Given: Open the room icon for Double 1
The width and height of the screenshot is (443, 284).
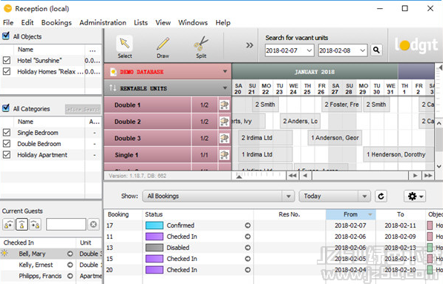Looking at the screenshot, I should point(224,105).
